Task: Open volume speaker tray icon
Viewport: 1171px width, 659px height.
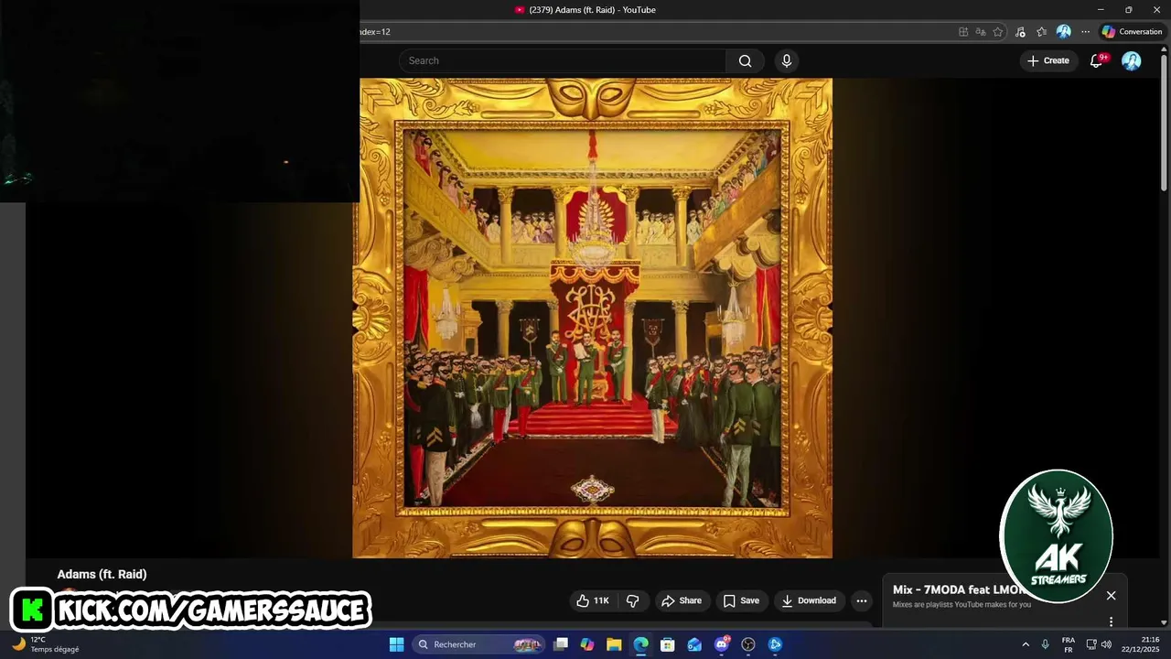Action: tap(1106, 644)
